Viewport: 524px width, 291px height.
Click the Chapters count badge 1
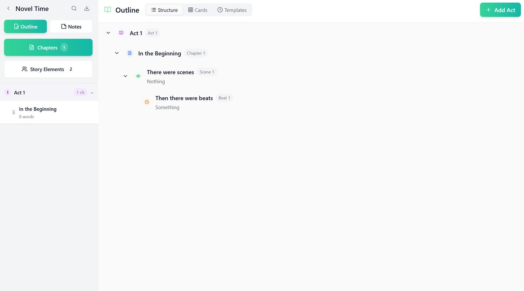[x=64, y=48]
